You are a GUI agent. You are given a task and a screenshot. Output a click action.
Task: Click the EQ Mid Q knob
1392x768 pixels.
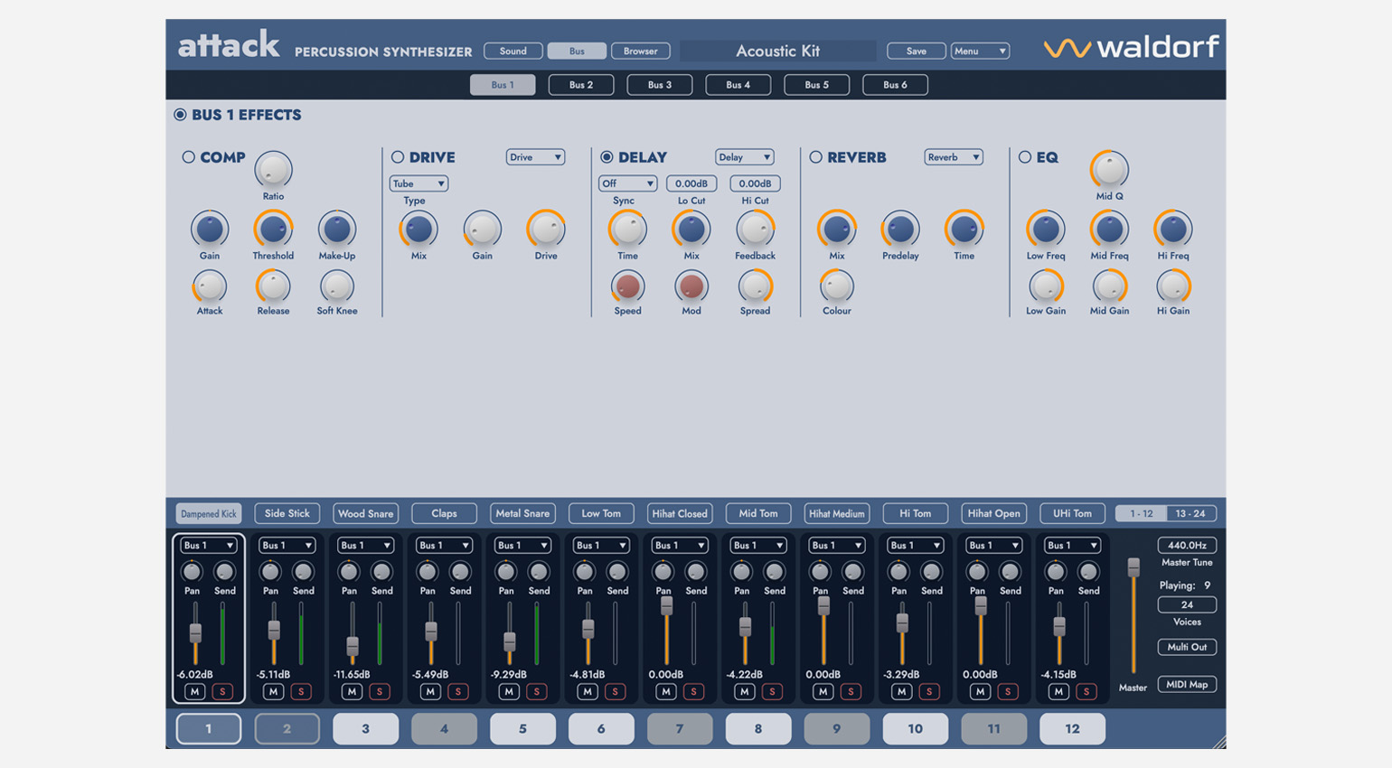[x=1109, y=169]
